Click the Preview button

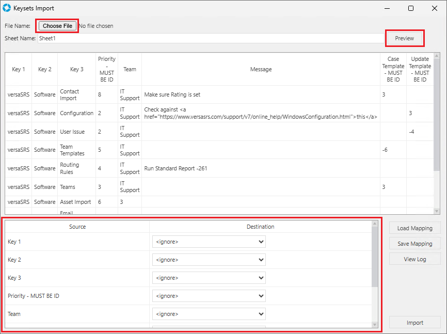tap(405, 38)
